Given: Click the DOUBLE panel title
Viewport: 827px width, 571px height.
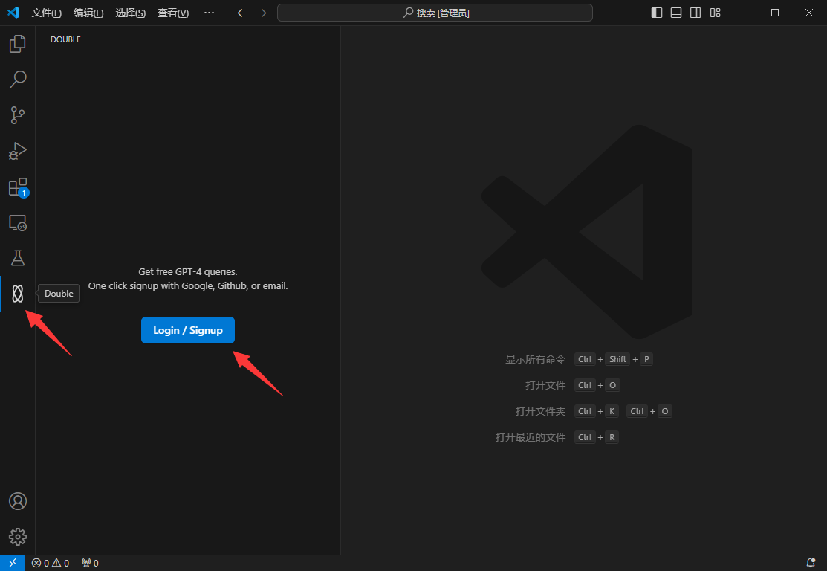Looking at the screenshot, I should coord(66,39).
